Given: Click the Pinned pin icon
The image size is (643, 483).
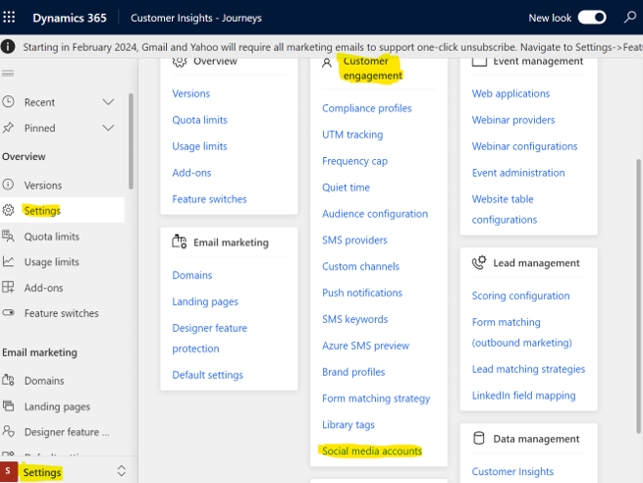Looking at the screenshot, I should click(8, 128).
